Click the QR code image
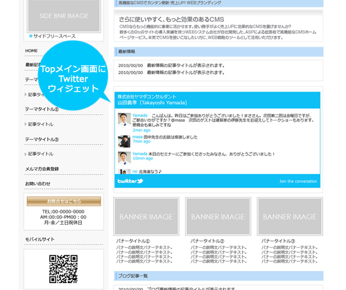This screenshot has height=290, width=346. (x=64, y=269)
